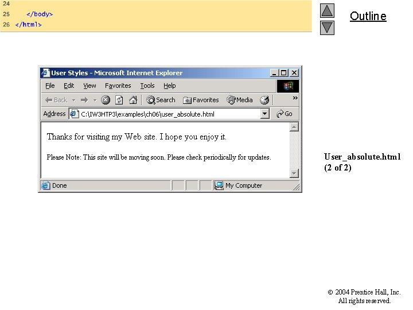The width and height of the screenshot is (413, 310).
Task: Open the Edit menu
Action: (x=69, y=86)
